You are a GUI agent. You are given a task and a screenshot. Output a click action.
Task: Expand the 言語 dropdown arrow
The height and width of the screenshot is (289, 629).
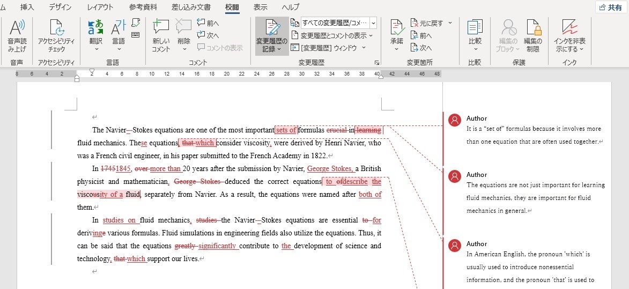[x=119, y=49]
